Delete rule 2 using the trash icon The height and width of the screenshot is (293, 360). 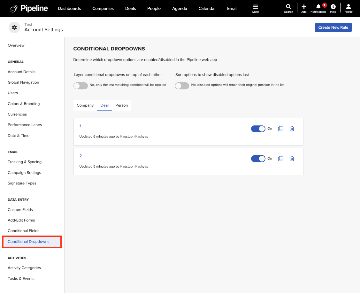(x=292, y=159)
